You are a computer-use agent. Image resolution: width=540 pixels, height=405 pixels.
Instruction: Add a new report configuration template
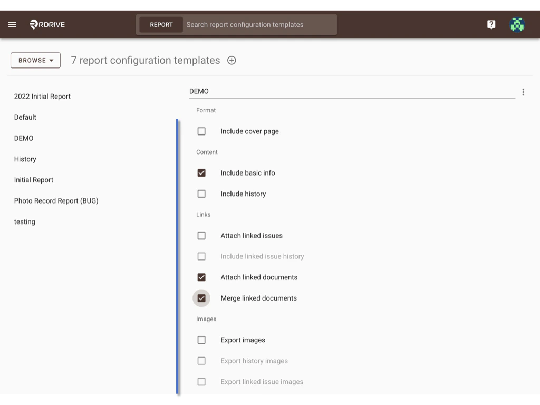click(x=232, y=60)
